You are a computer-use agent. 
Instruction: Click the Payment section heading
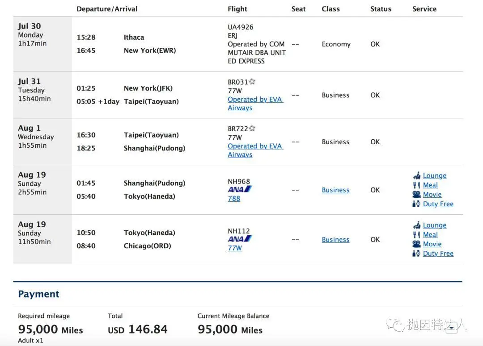point(38,294)
